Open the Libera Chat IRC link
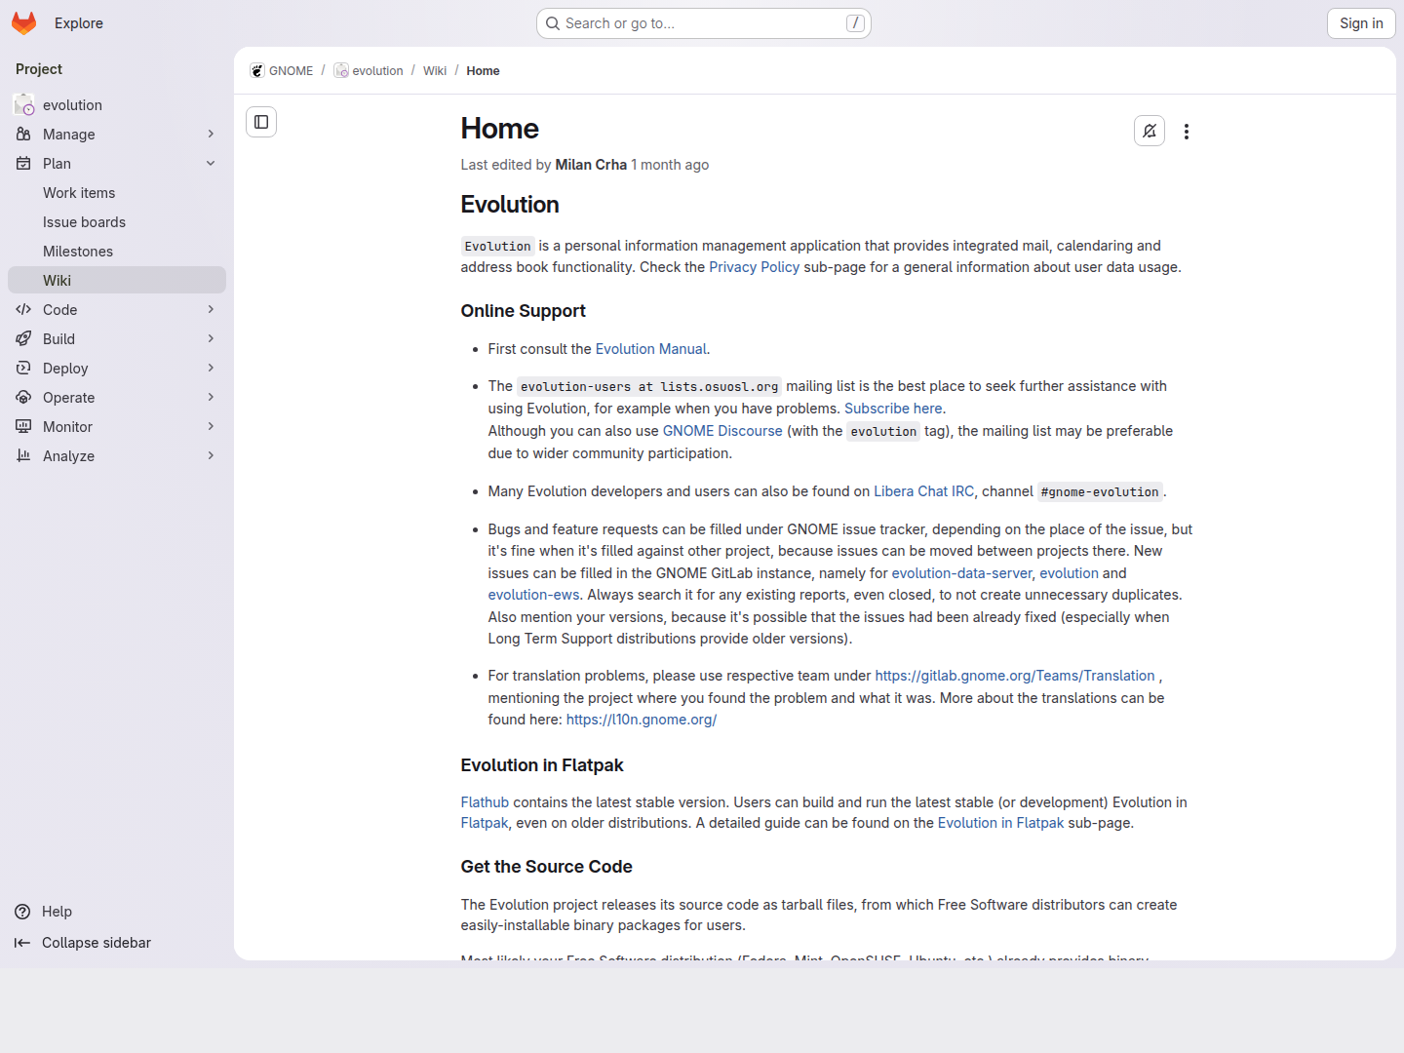Image resolution: width=1404 pixels, height=1053 pixels. coord(923,491)
